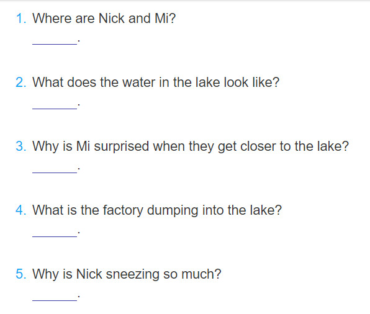
Task: Click the blue number 3 label
Action: [x=20, y=146]
